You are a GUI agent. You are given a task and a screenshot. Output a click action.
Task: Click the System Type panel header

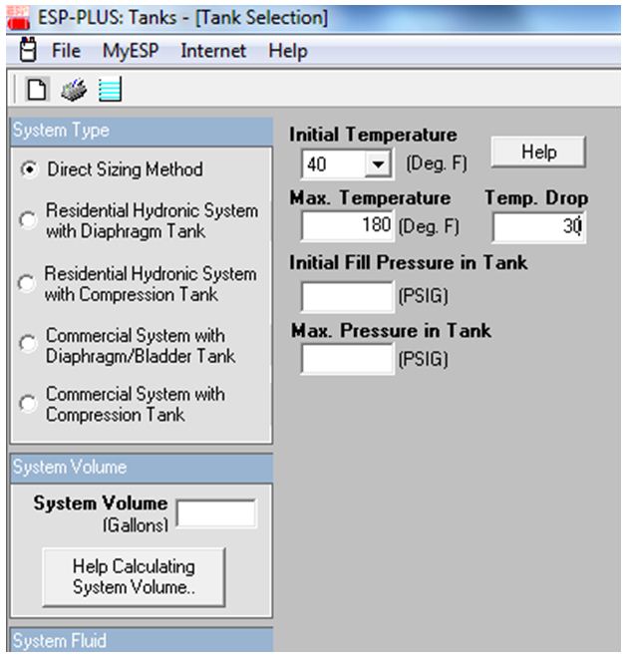[x=142, y=132]
